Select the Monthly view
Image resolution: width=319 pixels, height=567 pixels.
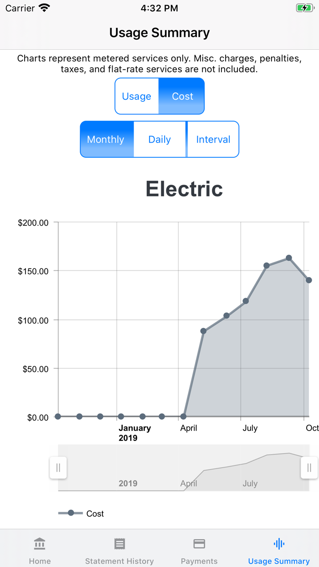pos(106,139)
